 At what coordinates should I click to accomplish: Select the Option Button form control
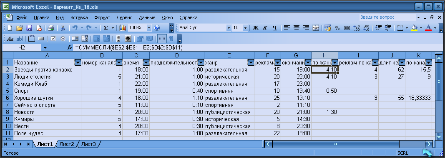tap(63, 39)
